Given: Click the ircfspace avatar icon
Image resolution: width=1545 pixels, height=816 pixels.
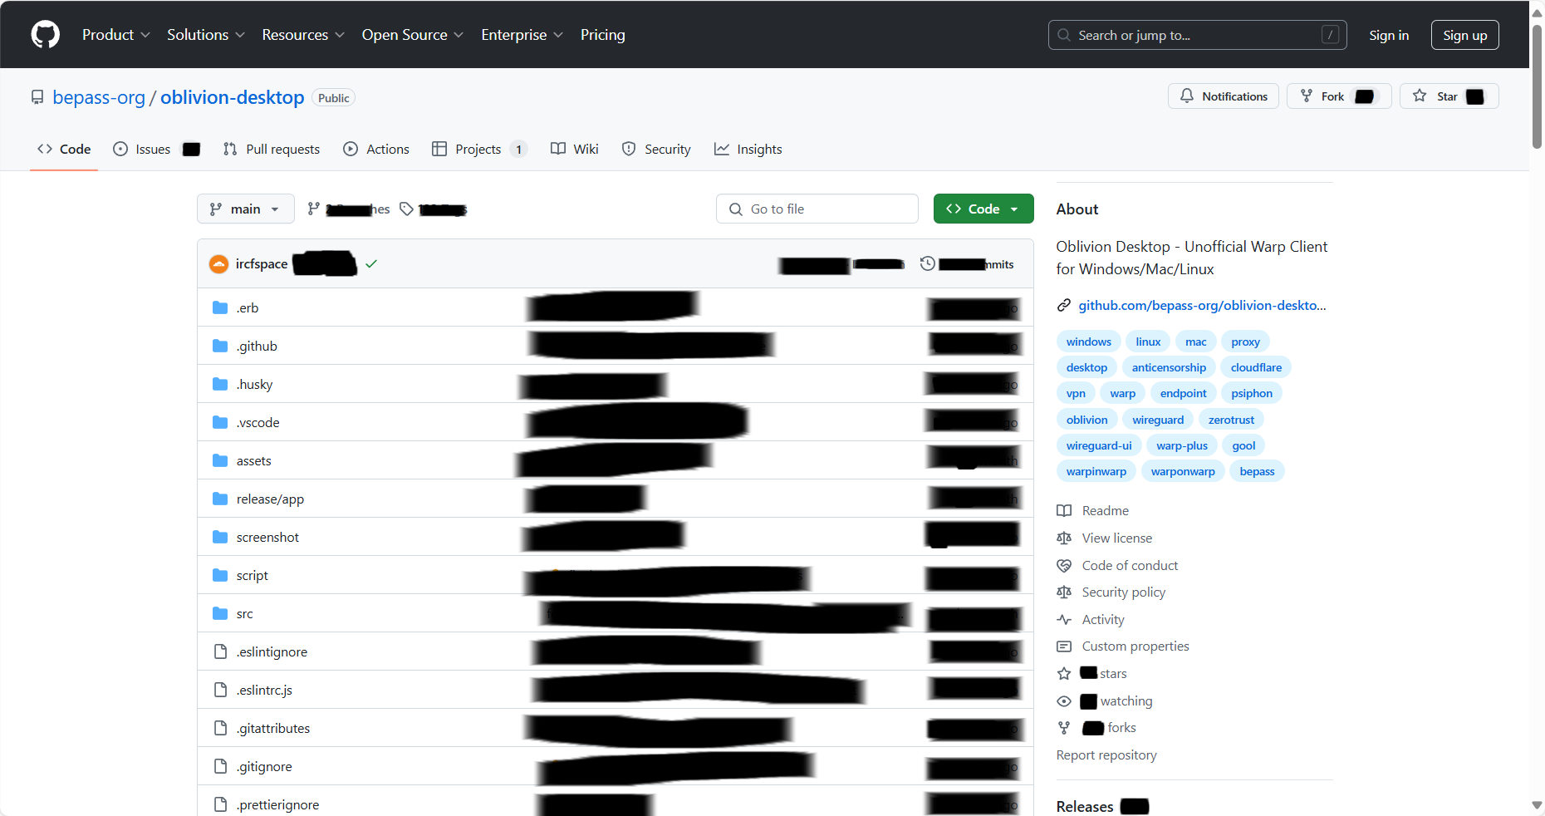Looking at the screenshot, I should [x=218, y=264].
